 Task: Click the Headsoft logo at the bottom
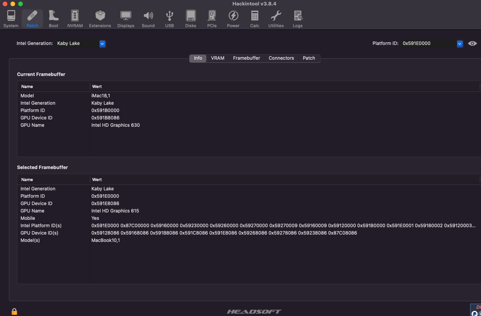pos(254,311)
